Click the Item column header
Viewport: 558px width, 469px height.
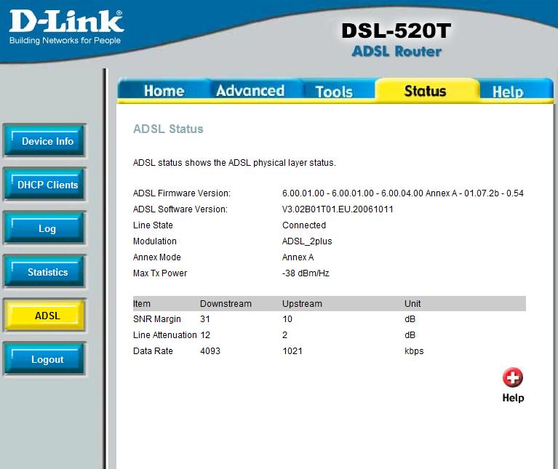pyautogui.click(x=142, y=304)
